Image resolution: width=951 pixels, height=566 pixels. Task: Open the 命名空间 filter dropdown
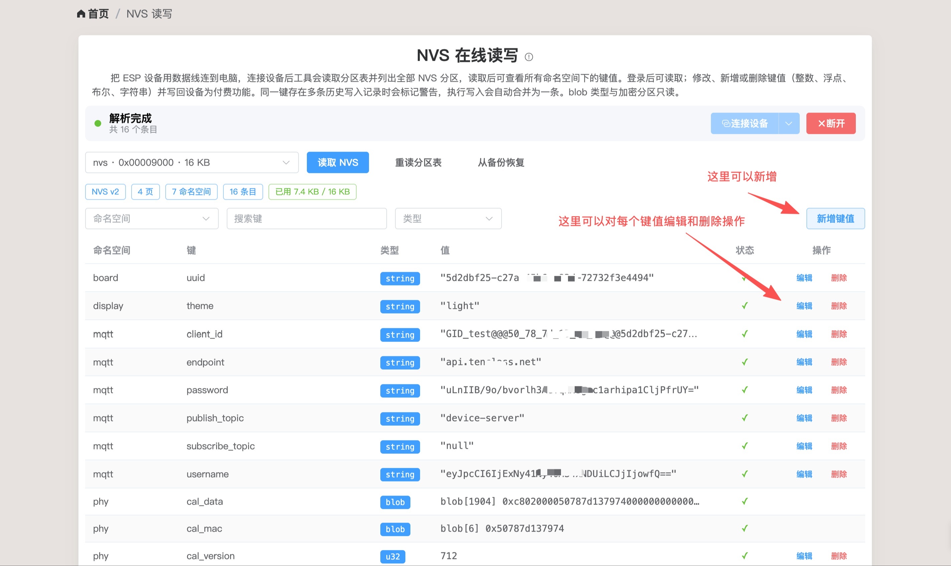[152, 218]
